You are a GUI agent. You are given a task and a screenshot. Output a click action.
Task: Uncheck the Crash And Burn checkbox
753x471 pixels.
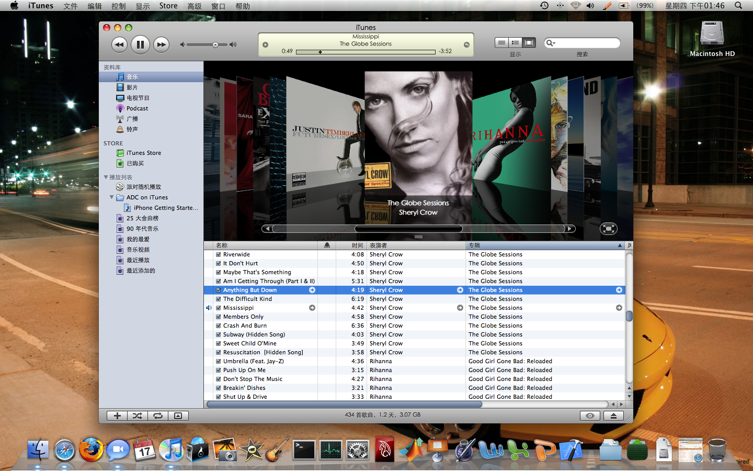pos(219,326)
